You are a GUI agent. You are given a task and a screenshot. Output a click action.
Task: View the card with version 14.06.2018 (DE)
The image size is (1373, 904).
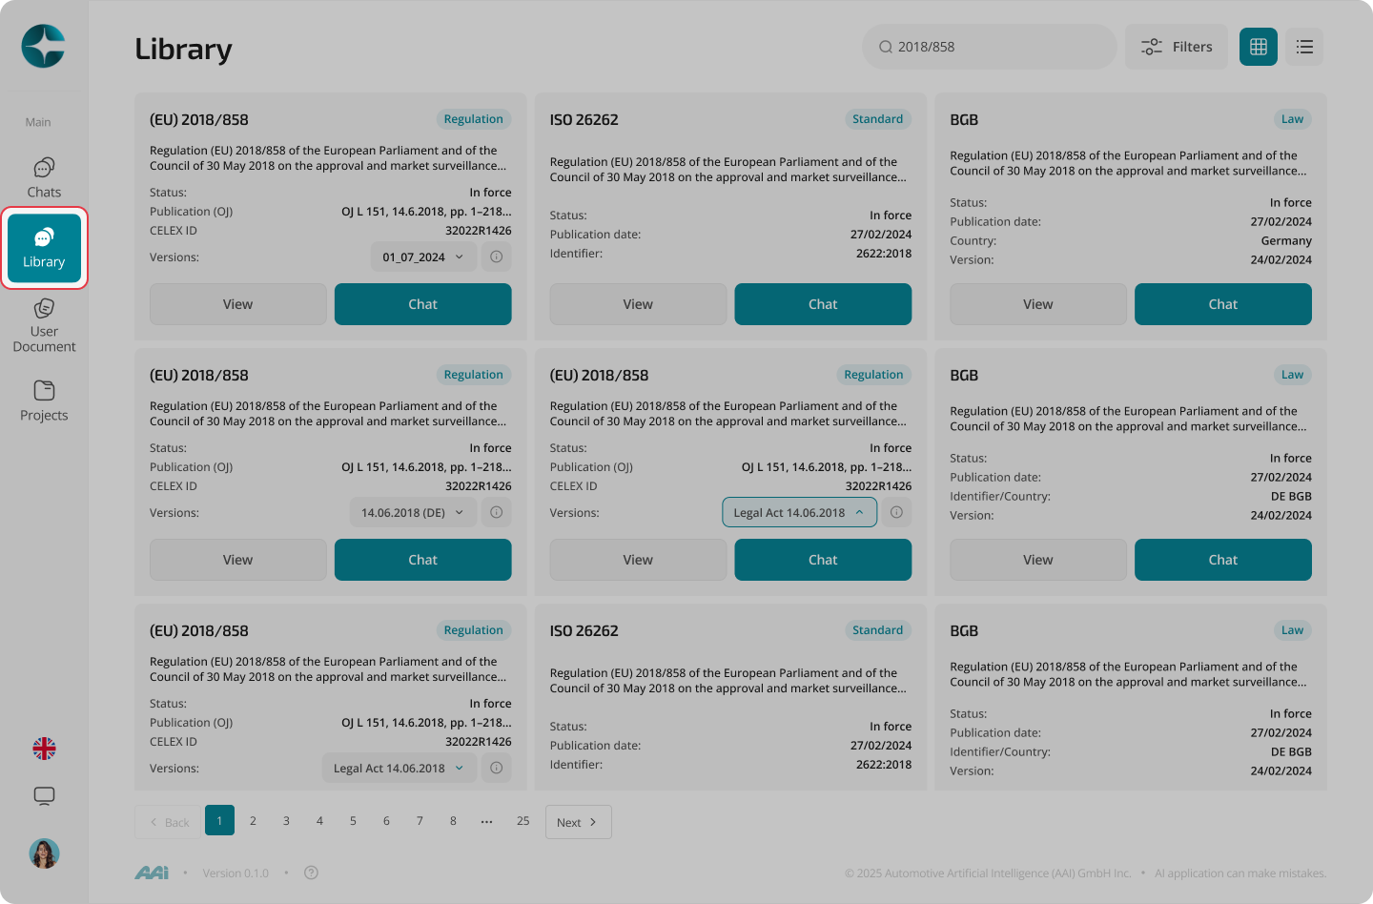pyautogui.click(x=238, y=560)
